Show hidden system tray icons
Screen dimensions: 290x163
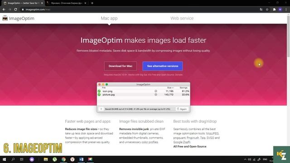point(245,159)
